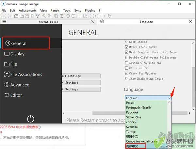
Task: Select 簡體中文 language option
Action: pyautogui.click(x=146, y=137)
